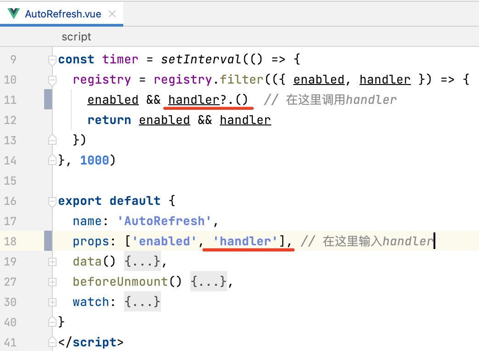Select the AutoRefresh.vue editor tab
The width and height of the screenshot is (479, 351).
coord(63,14)
